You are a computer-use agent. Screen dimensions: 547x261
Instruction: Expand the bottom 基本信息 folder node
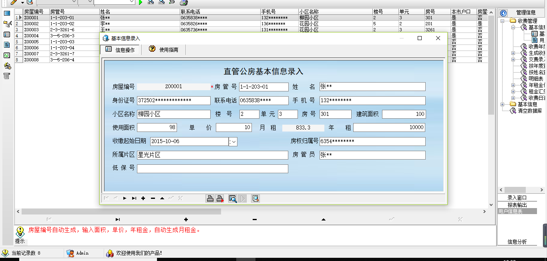503,104
